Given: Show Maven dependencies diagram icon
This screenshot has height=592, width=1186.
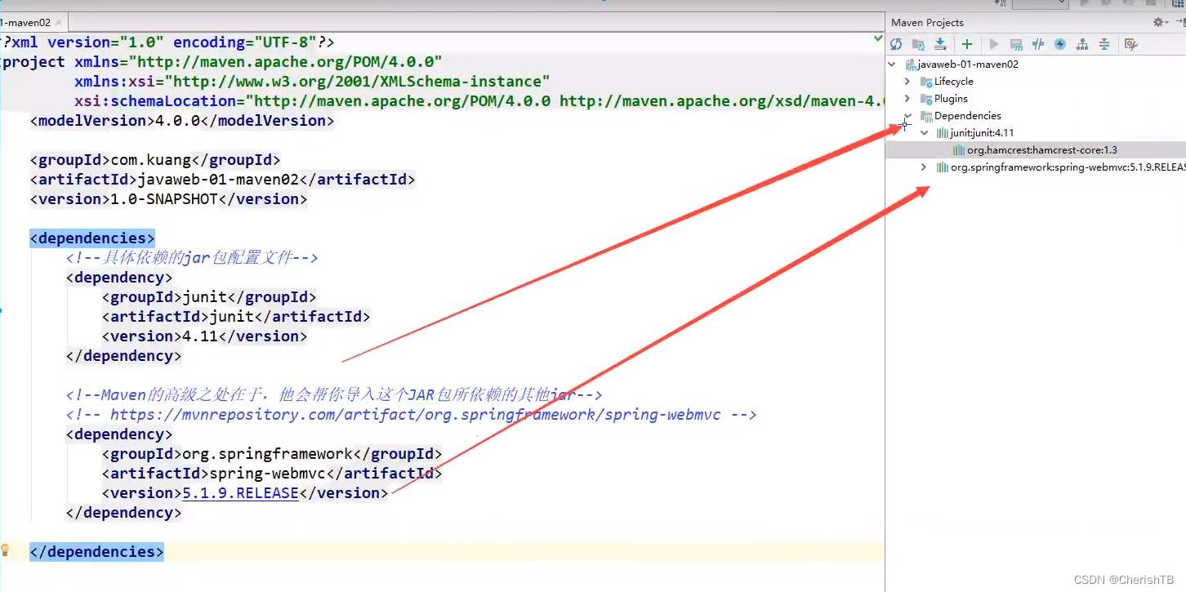Looking at the screenshot, I should point(1082,44).
